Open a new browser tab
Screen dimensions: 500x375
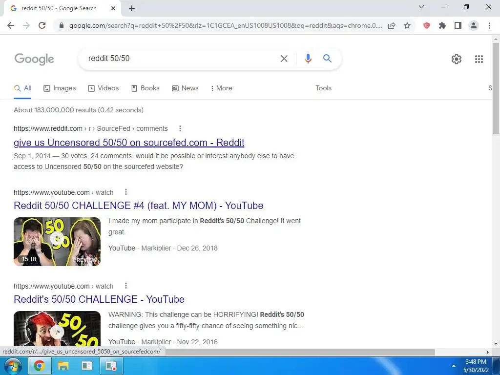(132, 9)
